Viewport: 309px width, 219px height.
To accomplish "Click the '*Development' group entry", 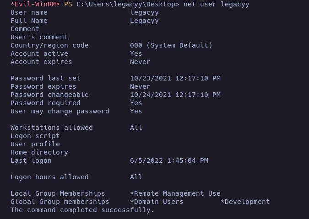I will (245, 202).
